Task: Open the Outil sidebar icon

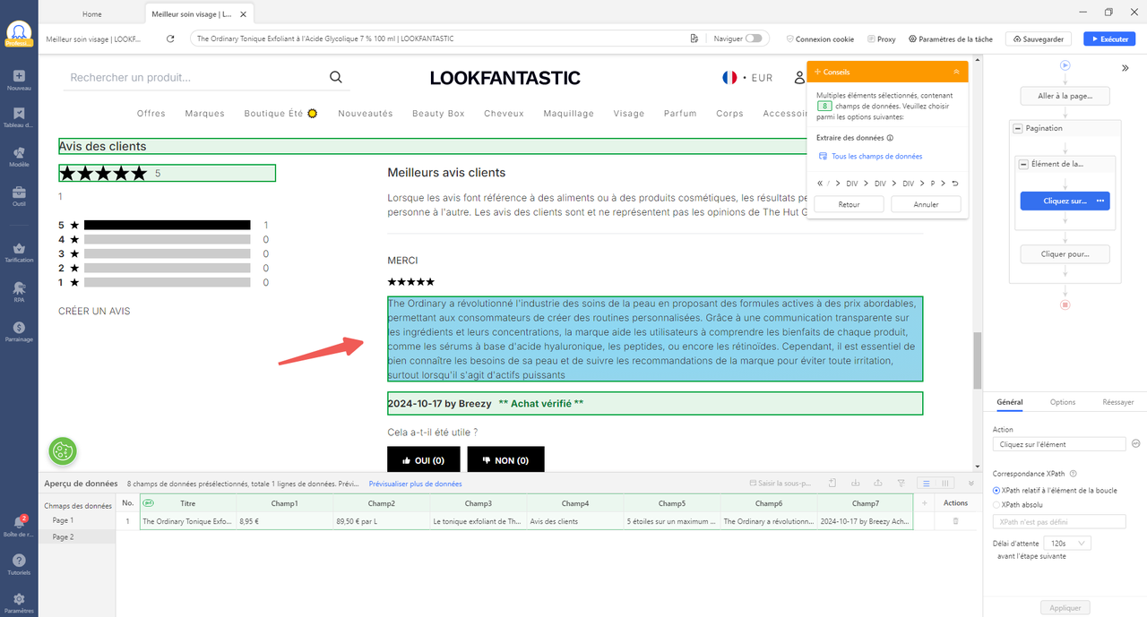Action: (x=19, y=196)
